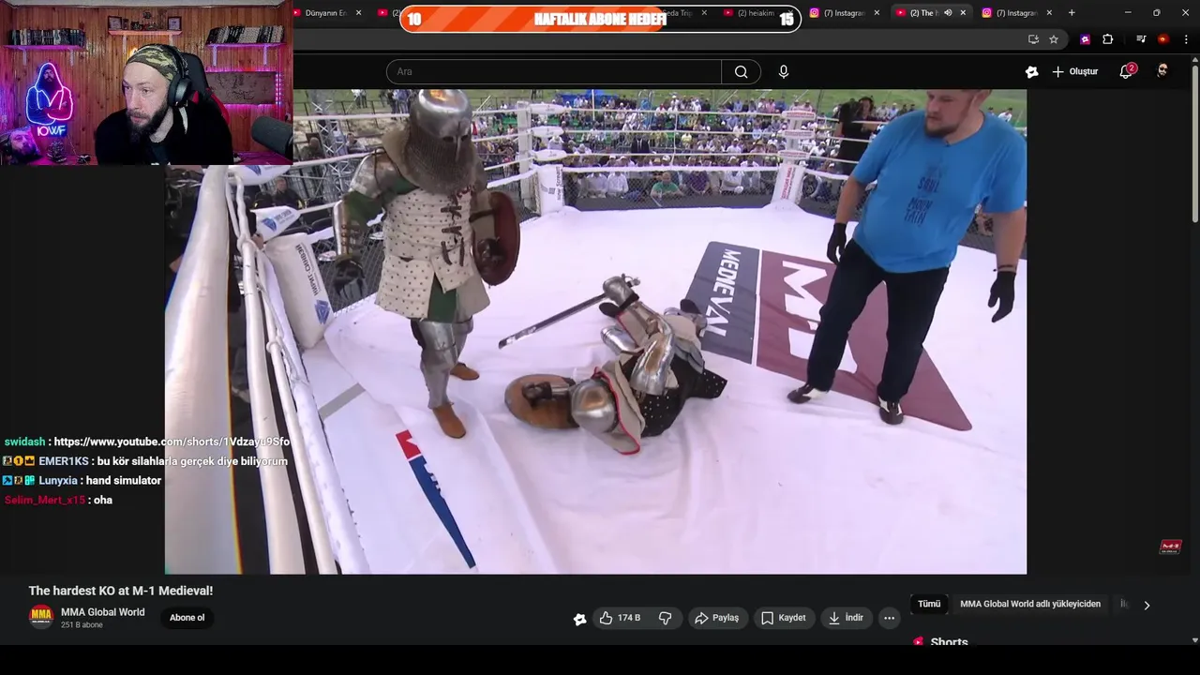Open a new browser tab
Screen dimensions: 1200x675
coord(1072,13)
